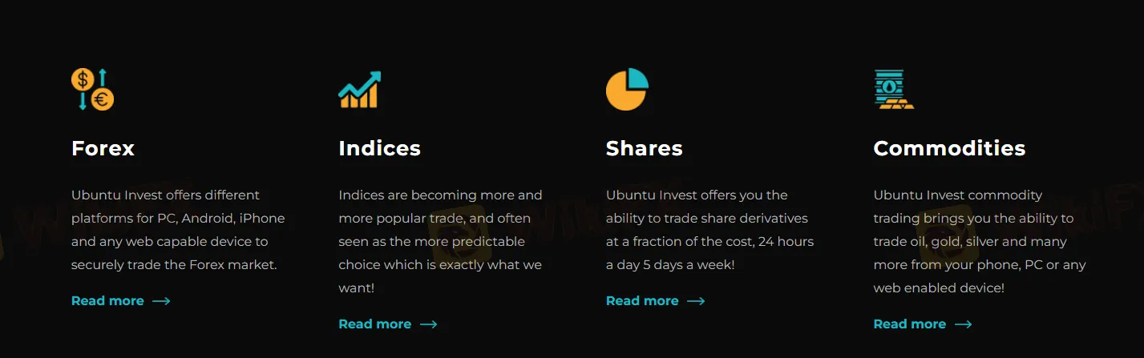The width and height of the screenshot is (1144, 358).
Task: Select the Commodities heading
Action: pos(949,148)
